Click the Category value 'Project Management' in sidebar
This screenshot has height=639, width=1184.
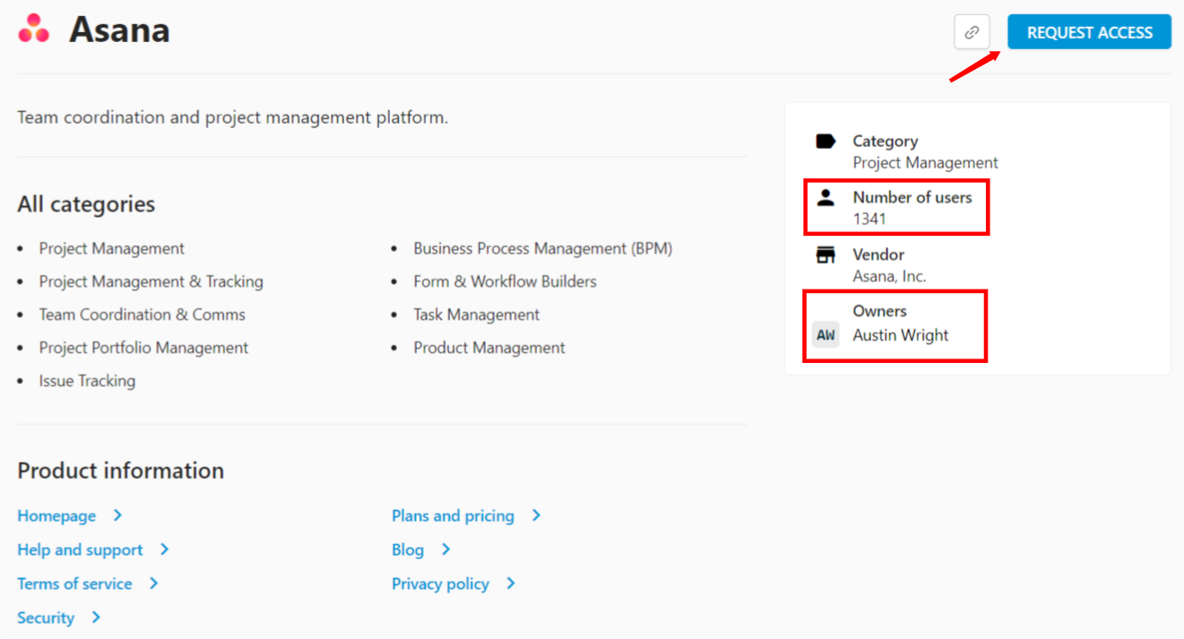pyautogui.click(x=925, y=163)
